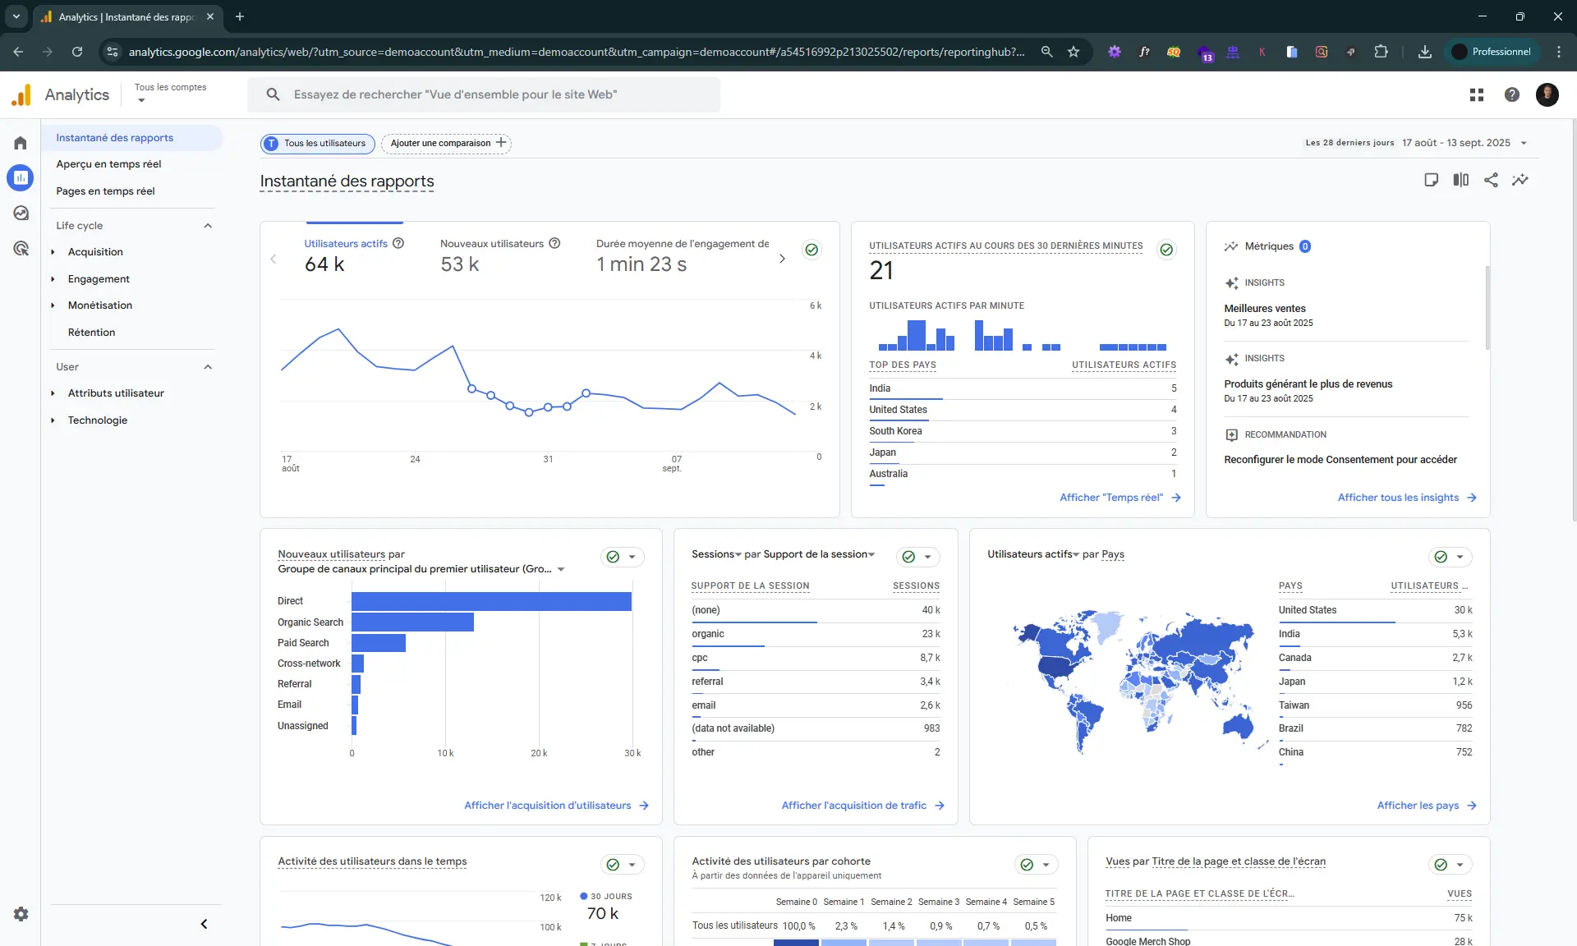Click the customize report pencil icon
Screen dimensions: 1577x946
[1431, 180]
